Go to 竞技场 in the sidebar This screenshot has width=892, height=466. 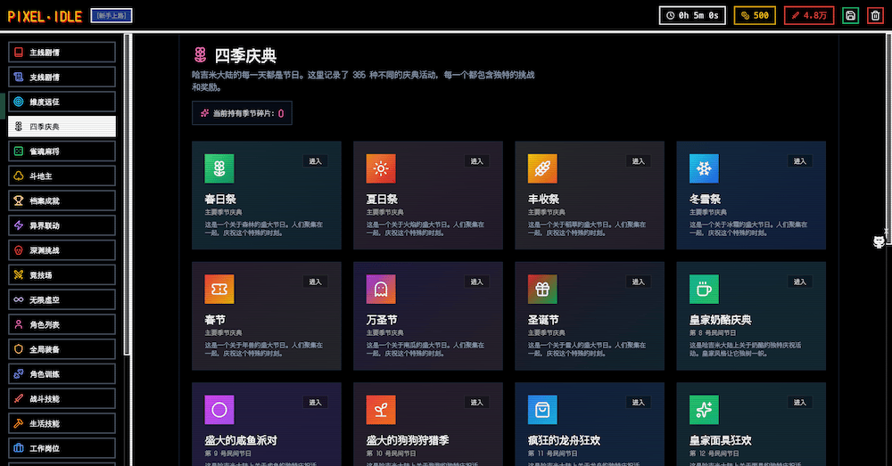pos(62,275)
